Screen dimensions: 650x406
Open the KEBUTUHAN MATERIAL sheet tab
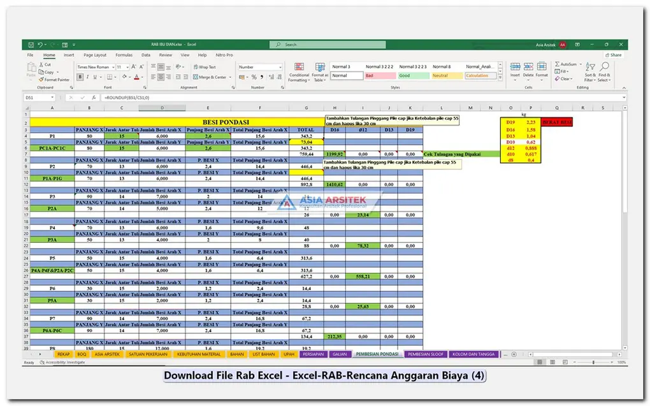click(199, 354)
